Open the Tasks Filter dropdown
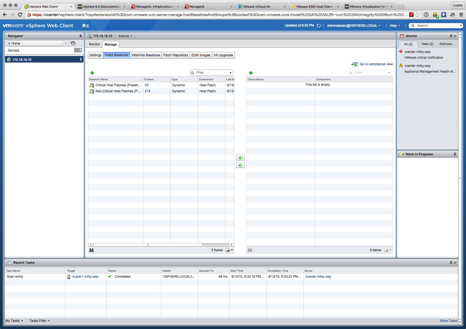Image resolution: width=466 pixels, height=329 pixels. 39,321
